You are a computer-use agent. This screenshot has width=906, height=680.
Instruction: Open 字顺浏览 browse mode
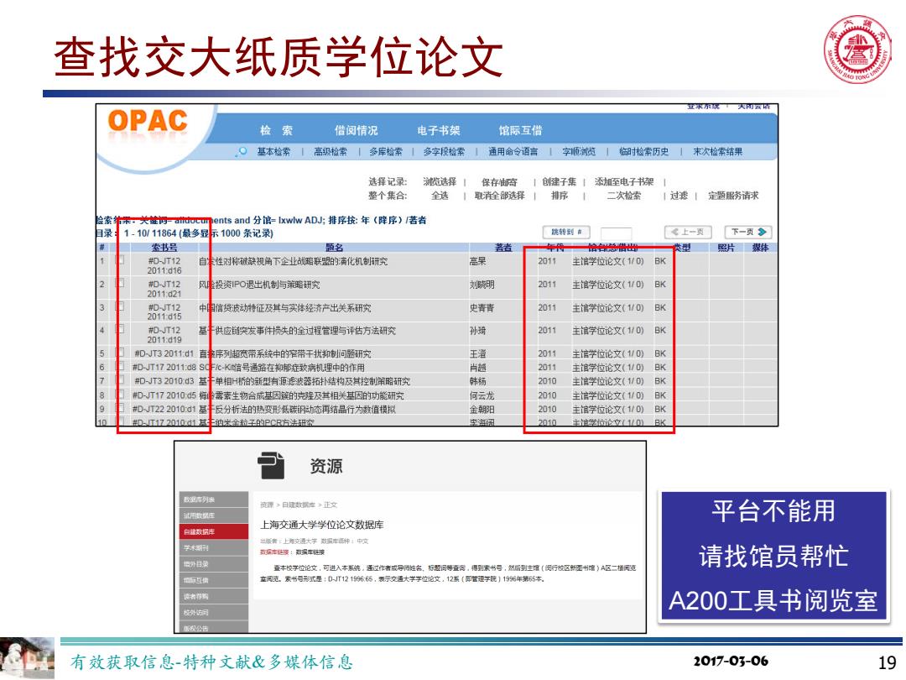click(x=579, y=151)
